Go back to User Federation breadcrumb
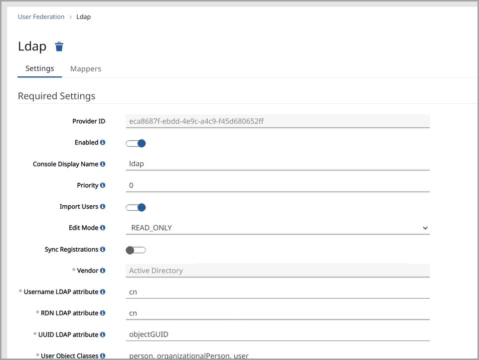479x360 pixels. [41, 17]
